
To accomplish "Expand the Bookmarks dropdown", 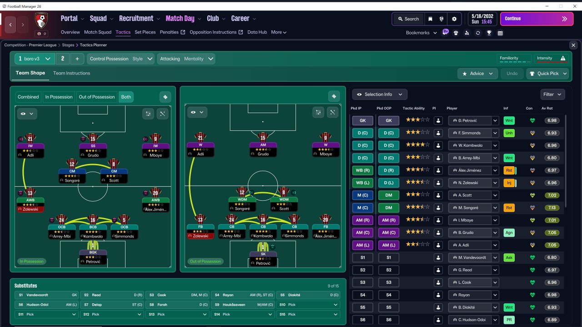I will (421, 33).
